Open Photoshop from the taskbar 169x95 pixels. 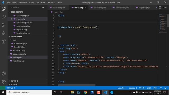point(79,92)
